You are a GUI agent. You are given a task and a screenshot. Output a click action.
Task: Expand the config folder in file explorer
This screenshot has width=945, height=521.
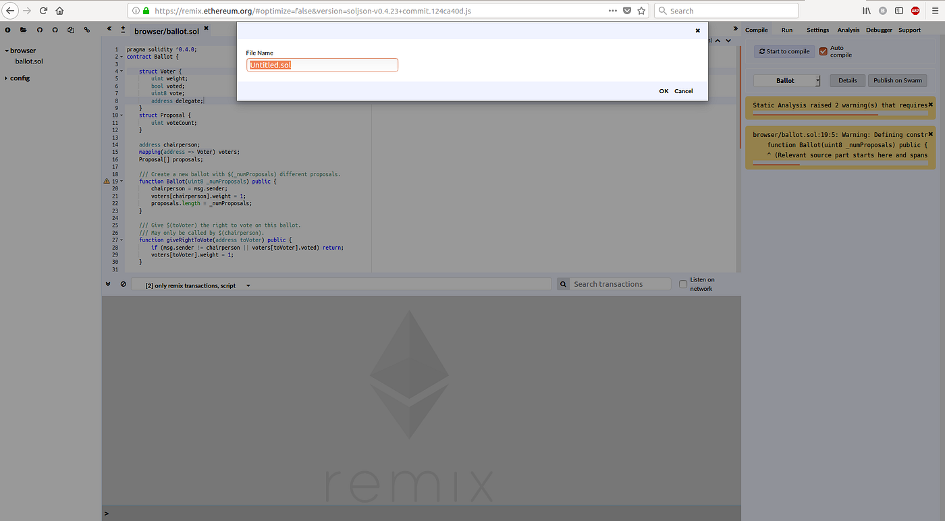coord(7,78)
